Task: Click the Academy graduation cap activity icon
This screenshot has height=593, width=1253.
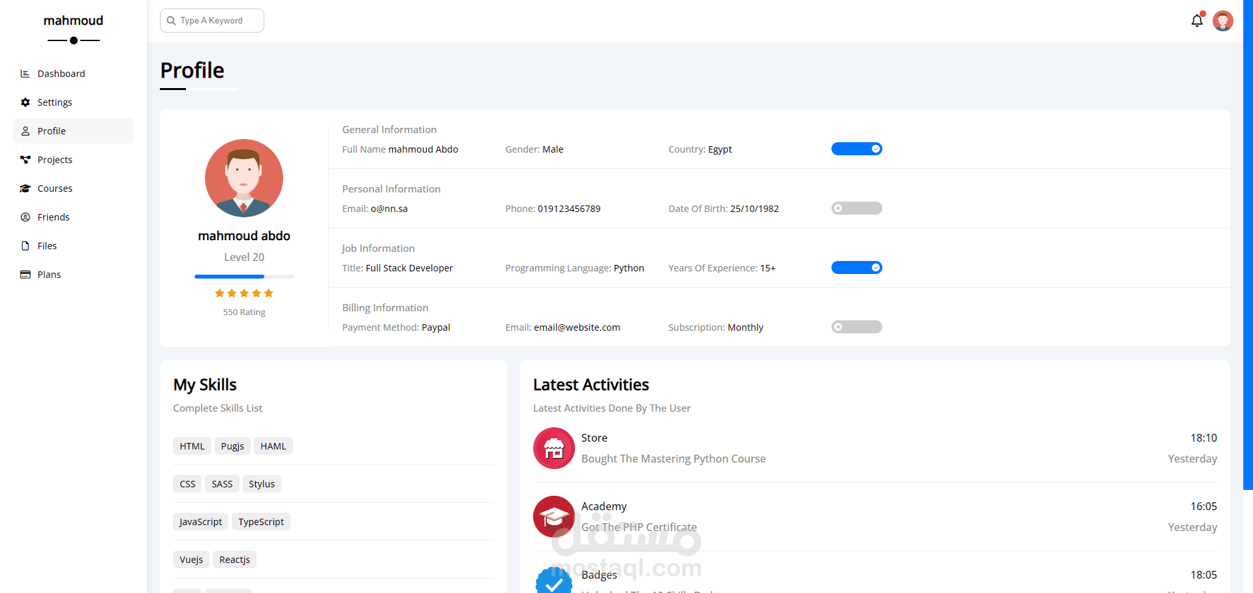Action: 554,517
